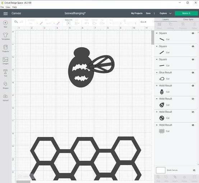Click the Make It button
The height and width of the screenshot is (183, 199).
[186, 13]
